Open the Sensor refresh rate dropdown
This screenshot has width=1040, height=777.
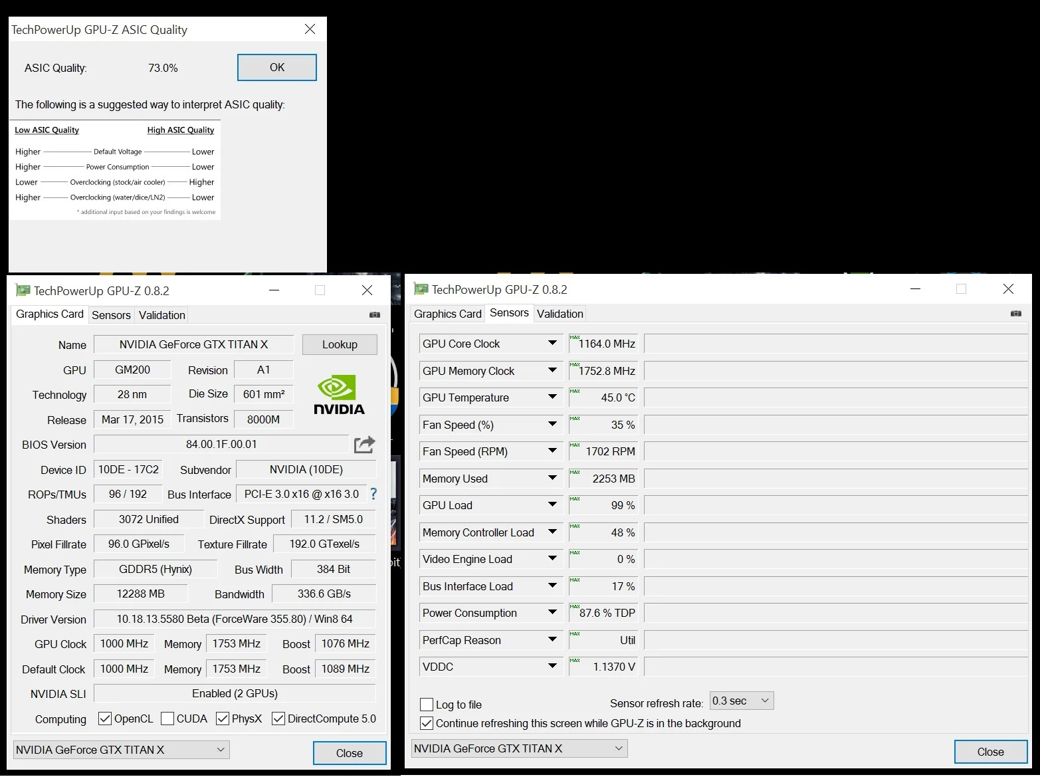pos(742,701)
